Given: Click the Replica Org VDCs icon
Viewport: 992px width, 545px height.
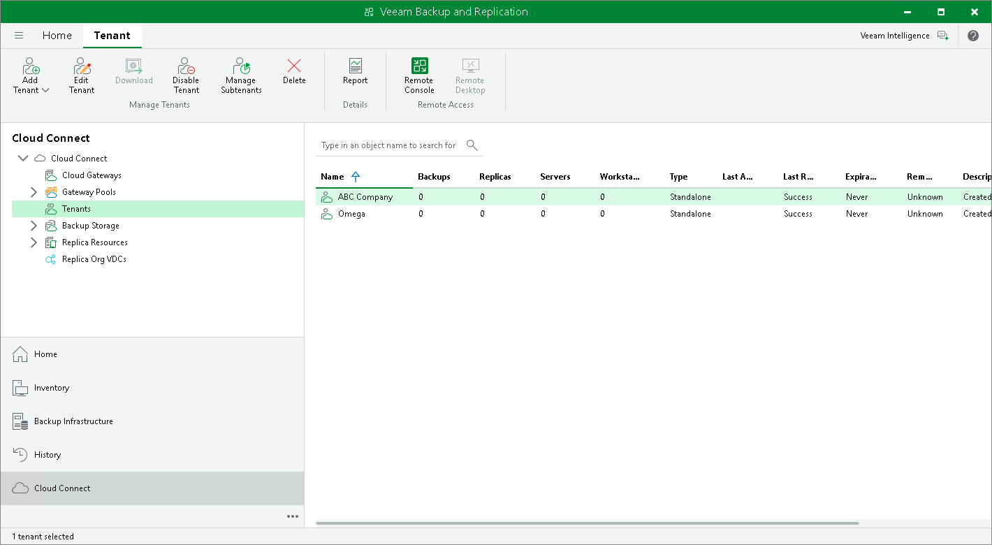Looking at the screenshot, I should tap(50, 259).
